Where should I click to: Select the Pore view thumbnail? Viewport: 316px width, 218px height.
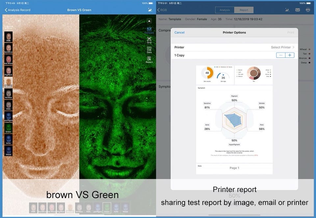(x=9, y=105)
